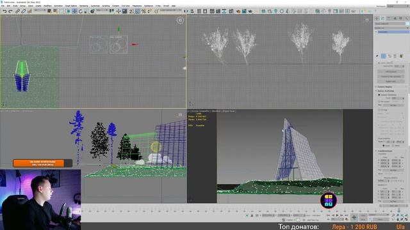This screenshot has height=230, width=410.
Task: Click the Play Animation button
Action: [x=337, y=215]
